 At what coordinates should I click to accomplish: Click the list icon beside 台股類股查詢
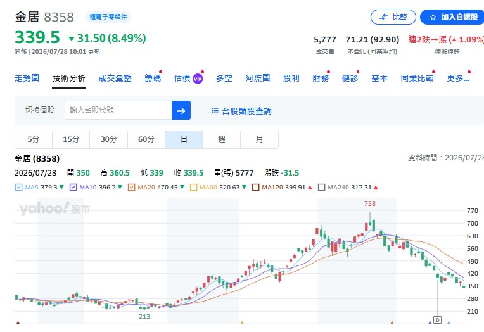pyautogui.click(x=215, y=111)
